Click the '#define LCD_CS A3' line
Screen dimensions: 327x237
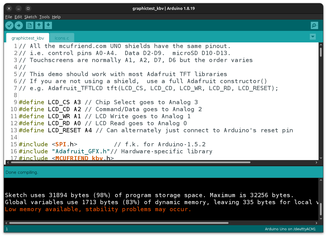108,102
